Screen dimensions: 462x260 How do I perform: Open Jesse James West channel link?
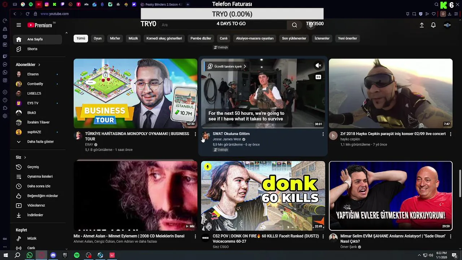[x=227, y=139]
